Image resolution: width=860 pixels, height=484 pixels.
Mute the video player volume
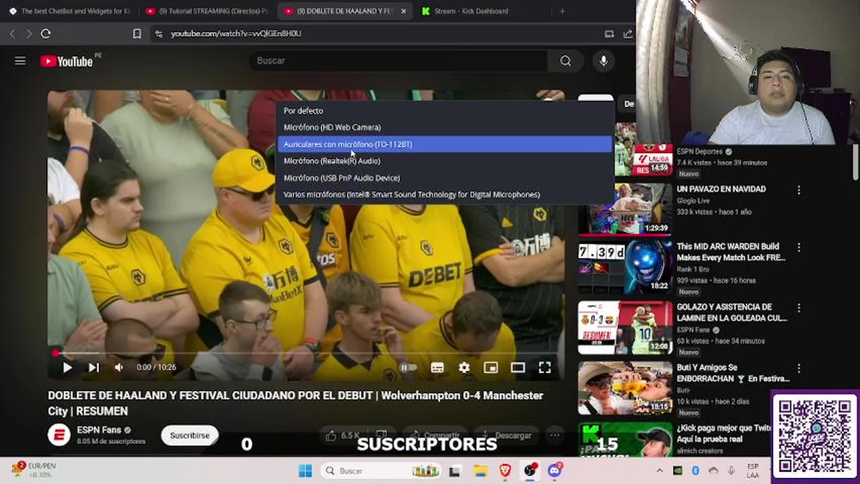click(x=119, y=367)
